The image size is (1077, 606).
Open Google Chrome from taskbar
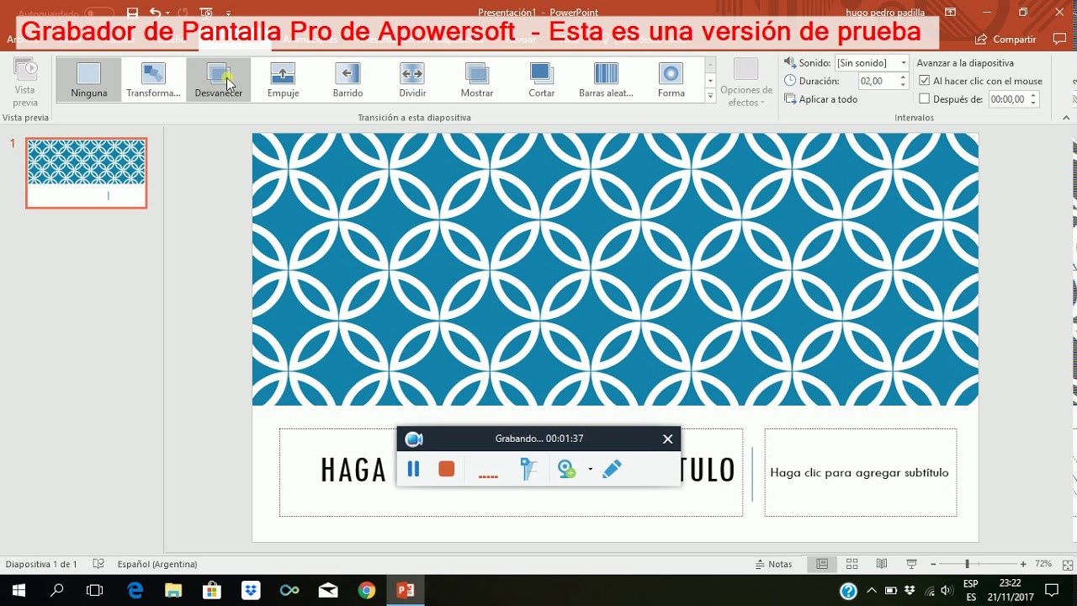coord(366,590)
